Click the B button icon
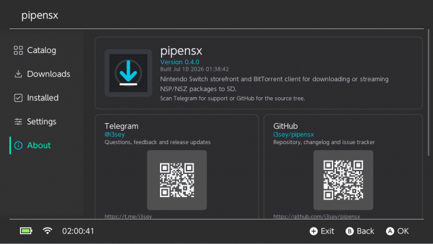433x244 pixels. pos(350,231)
